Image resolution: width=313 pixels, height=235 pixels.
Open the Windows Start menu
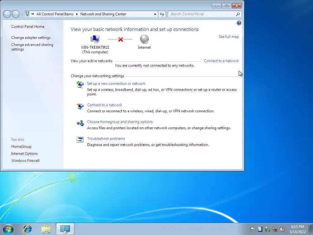point(8,229)
